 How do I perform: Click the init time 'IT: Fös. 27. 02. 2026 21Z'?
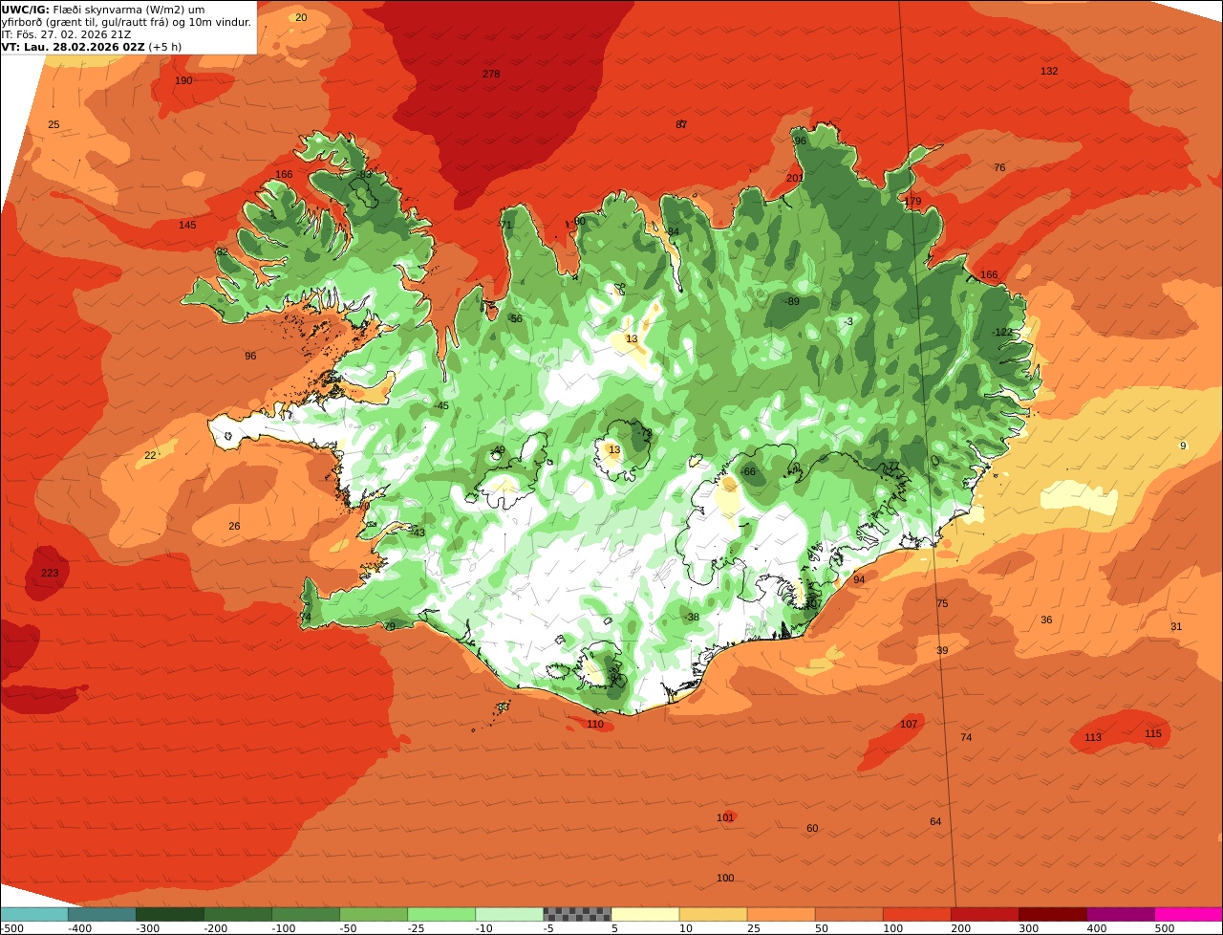66,34
